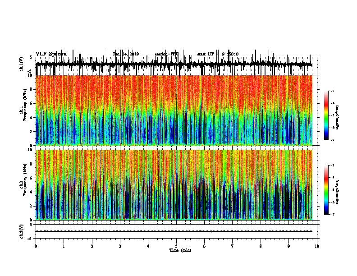Click the '-7' tick on ch.1 colorbar

[332, 140]
